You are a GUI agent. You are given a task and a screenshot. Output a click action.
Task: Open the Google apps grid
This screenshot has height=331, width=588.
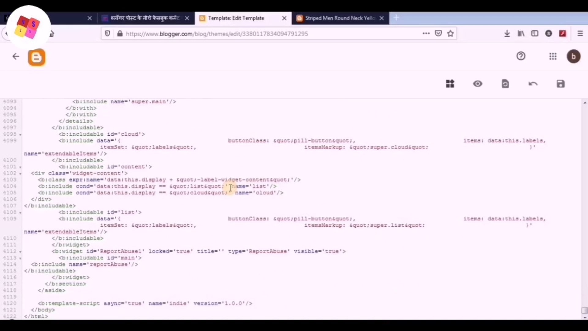pyautogui.click(x=553, y=56)
